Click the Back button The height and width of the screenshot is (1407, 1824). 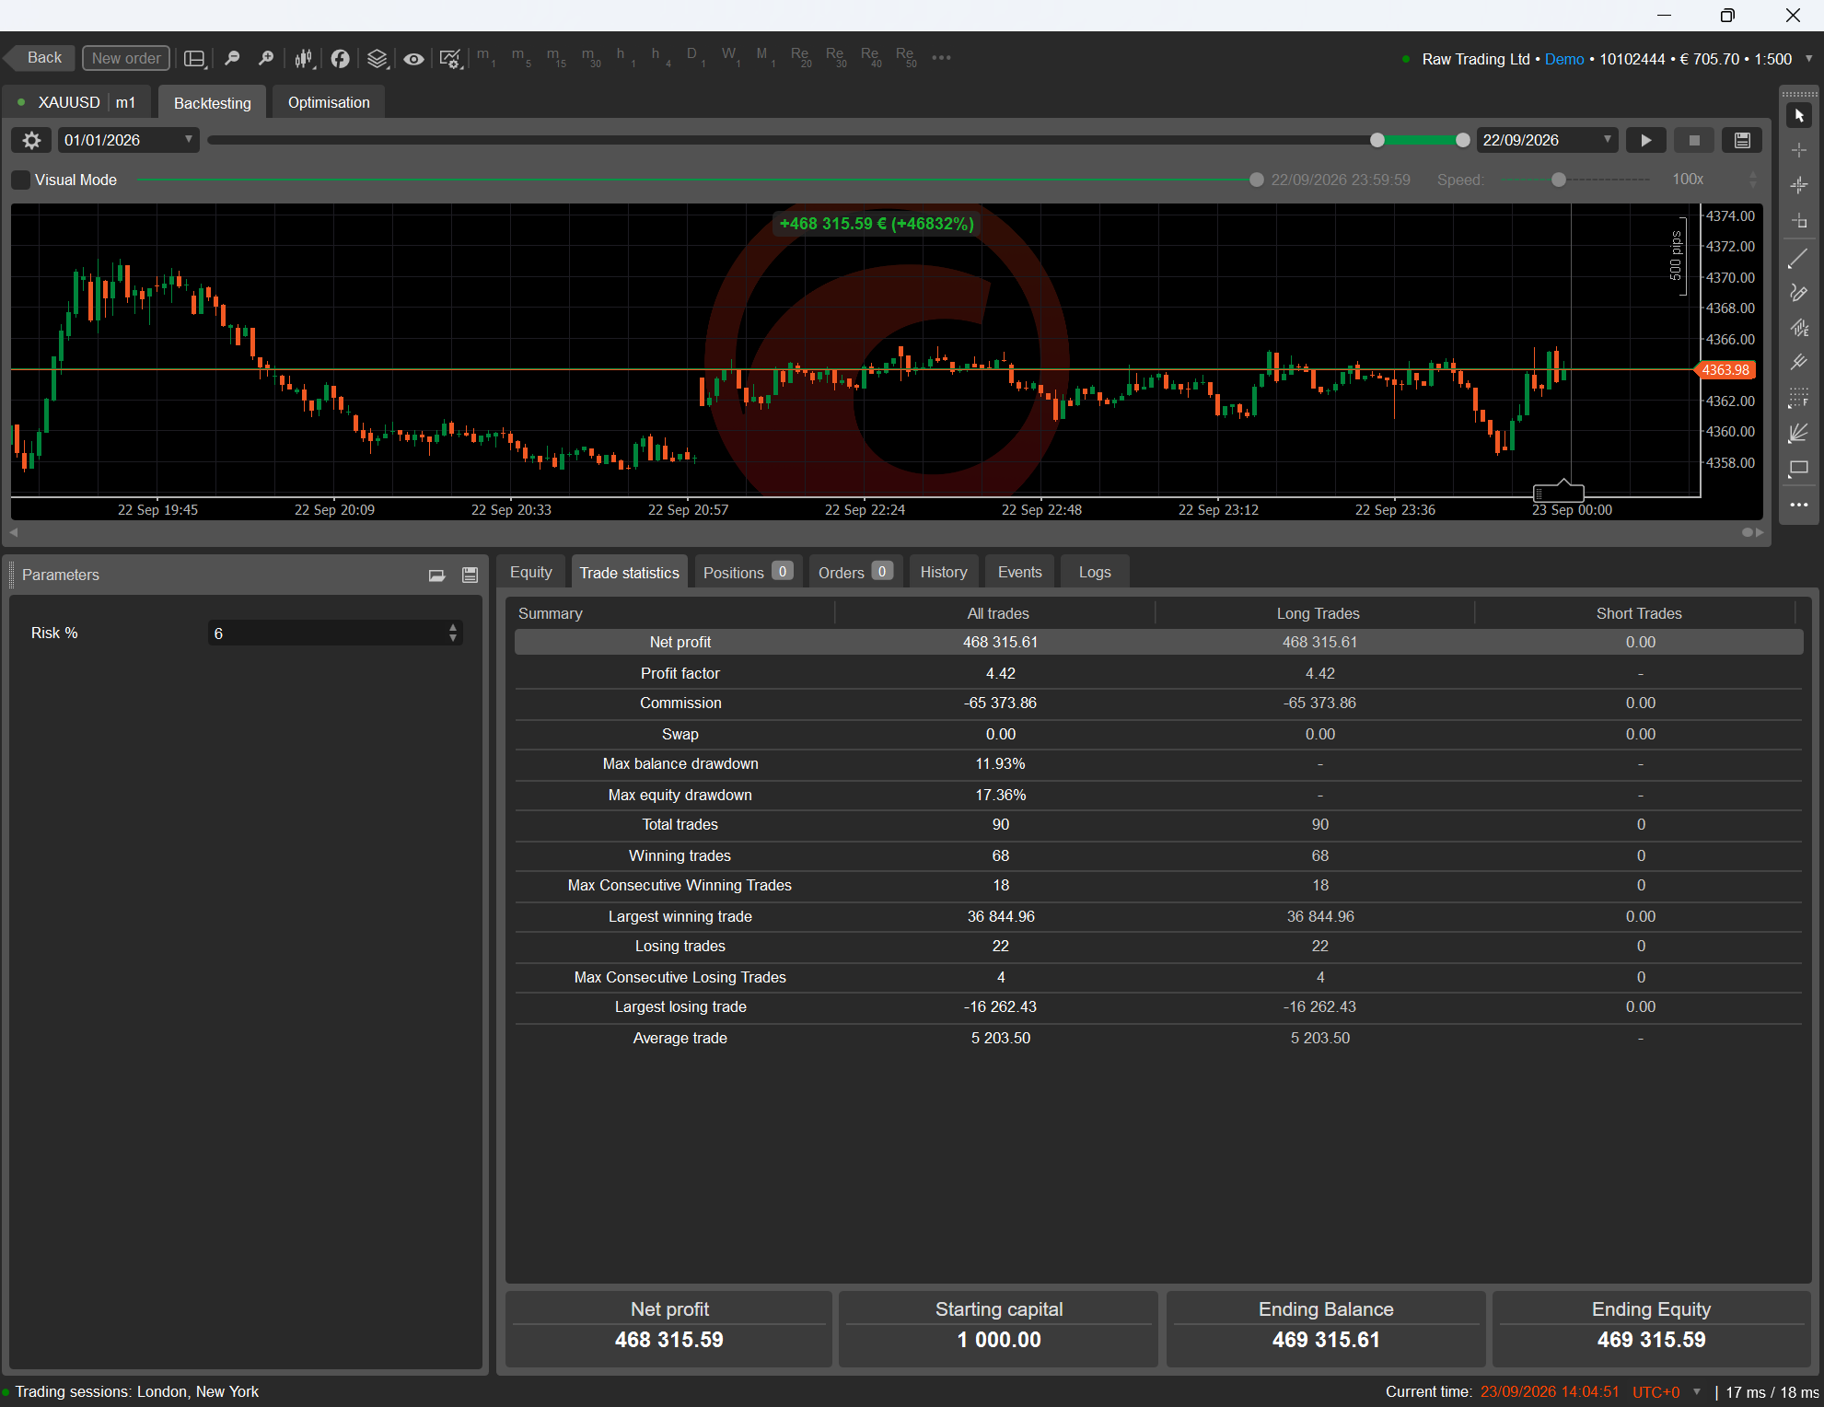[x=41, y=58]
